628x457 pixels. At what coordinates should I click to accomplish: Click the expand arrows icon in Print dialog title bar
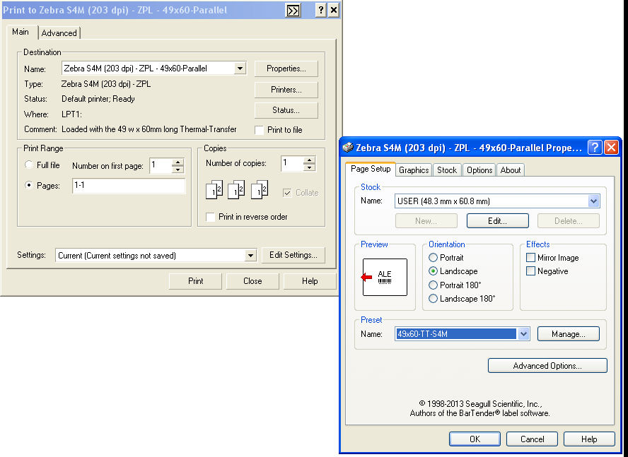click(293, 11)
